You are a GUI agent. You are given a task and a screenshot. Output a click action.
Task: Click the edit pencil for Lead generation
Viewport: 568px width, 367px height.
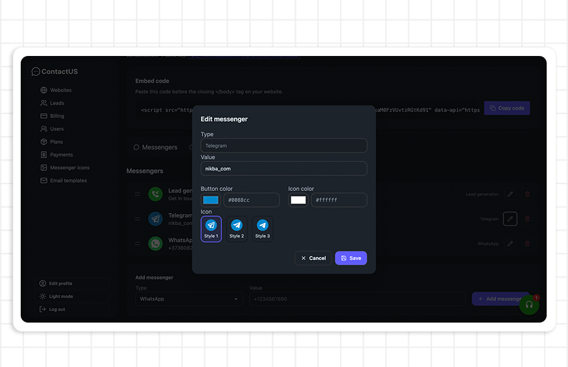click(510, 194)
